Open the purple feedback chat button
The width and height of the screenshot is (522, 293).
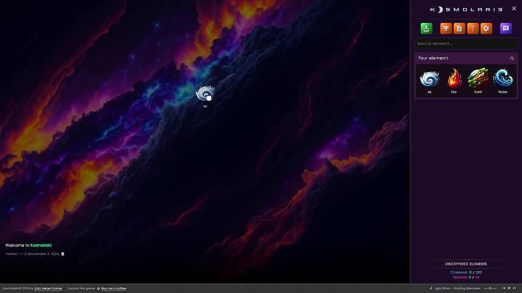505,29
